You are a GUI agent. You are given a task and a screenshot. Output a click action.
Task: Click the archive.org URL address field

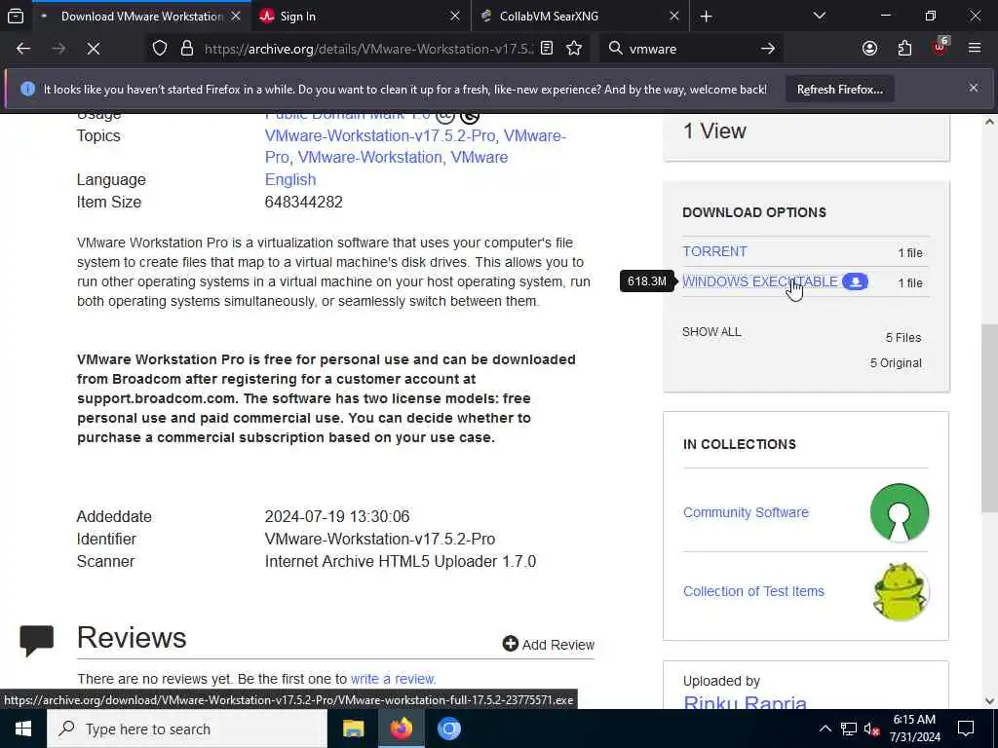[367, 49]
